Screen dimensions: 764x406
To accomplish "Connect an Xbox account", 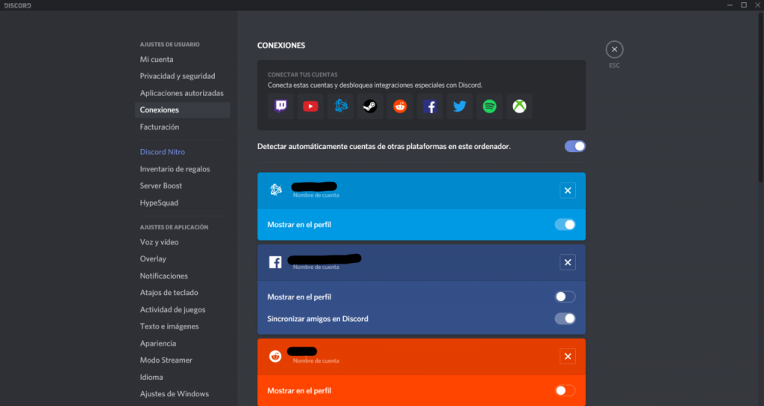I will pos(519,107).
